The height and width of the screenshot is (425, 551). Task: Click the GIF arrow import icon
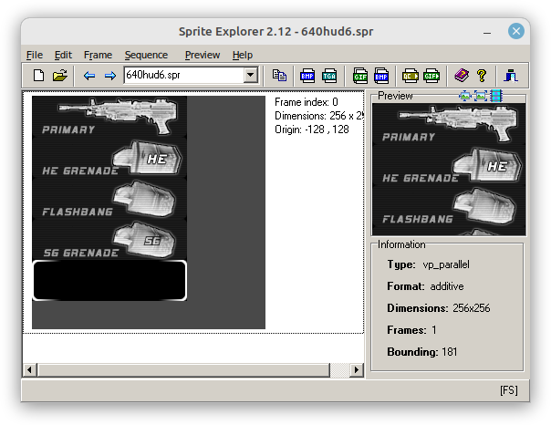coord(431,76)
